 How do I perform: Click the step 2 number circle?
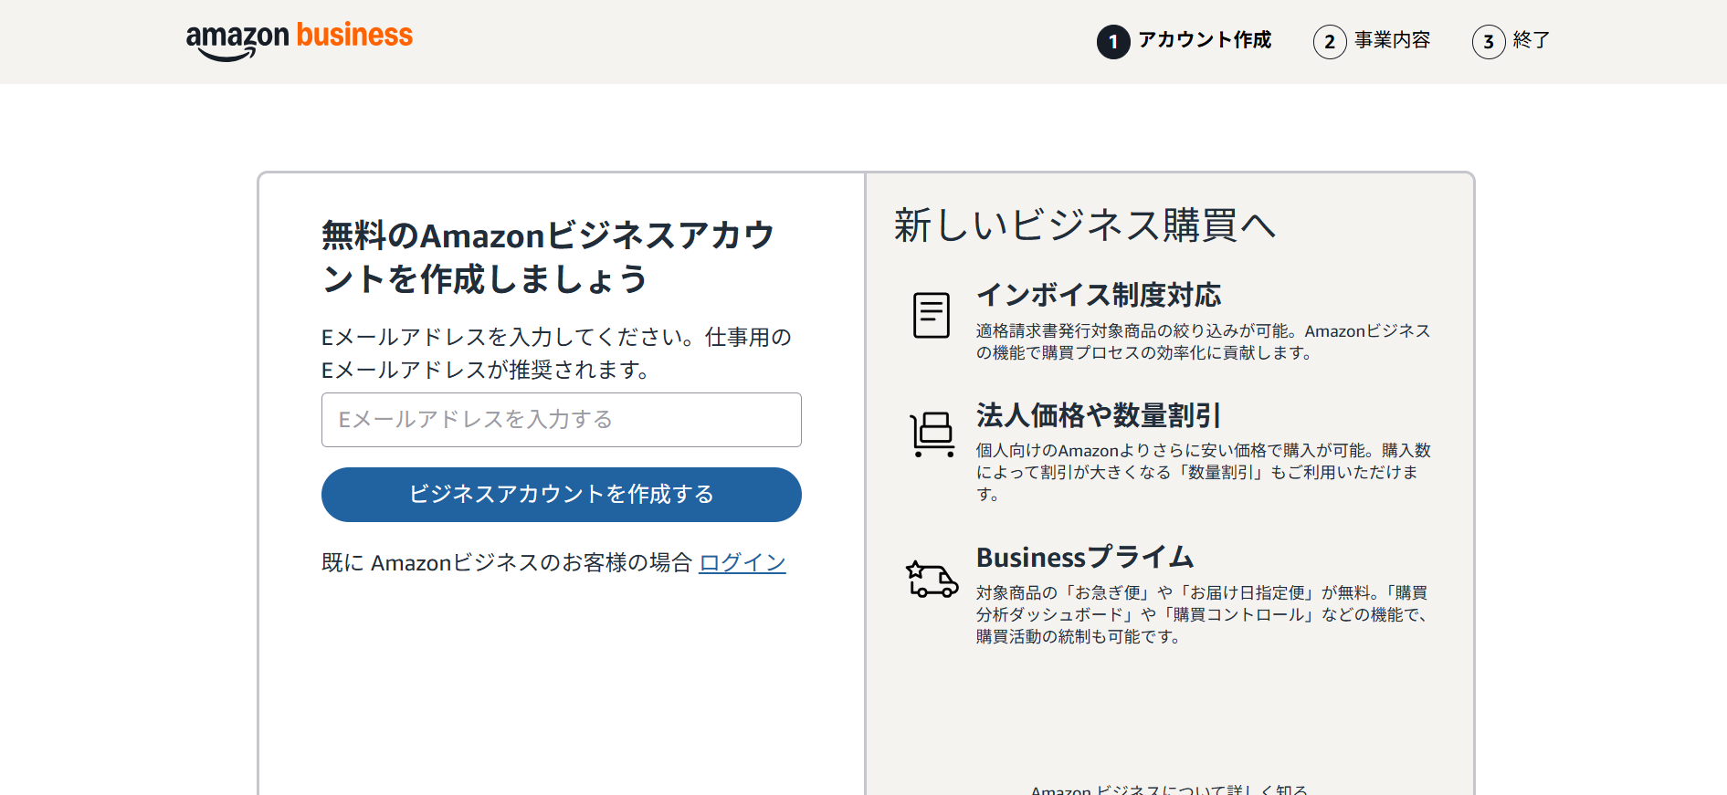pyautogui.click(x=1329, y=42)
